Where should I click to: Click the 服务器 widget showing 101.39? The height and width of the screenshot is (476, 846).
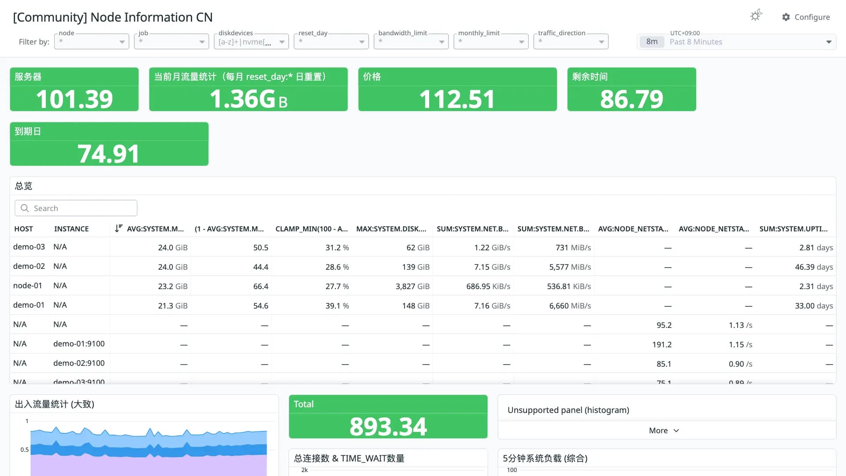click(x=74, y=89)
